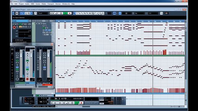
Task: Click bar 76 on the ruler
Action: [97, 22]
